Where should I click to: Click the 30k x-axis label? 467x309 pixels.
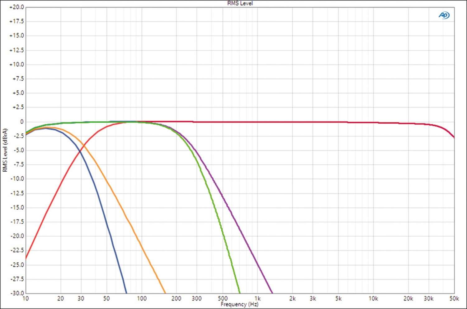point(429,298)
